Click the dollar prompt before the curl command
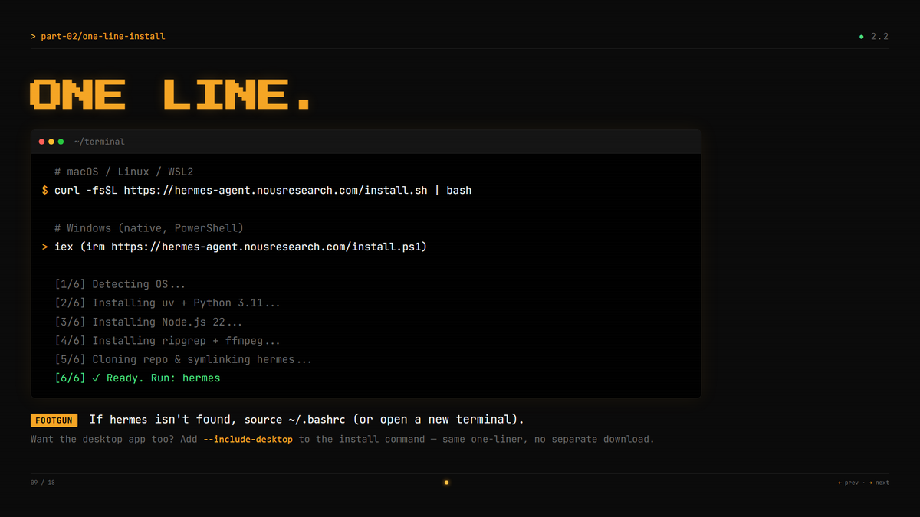Viewport: 920px width, 517px height. click(x=45, y=190)
